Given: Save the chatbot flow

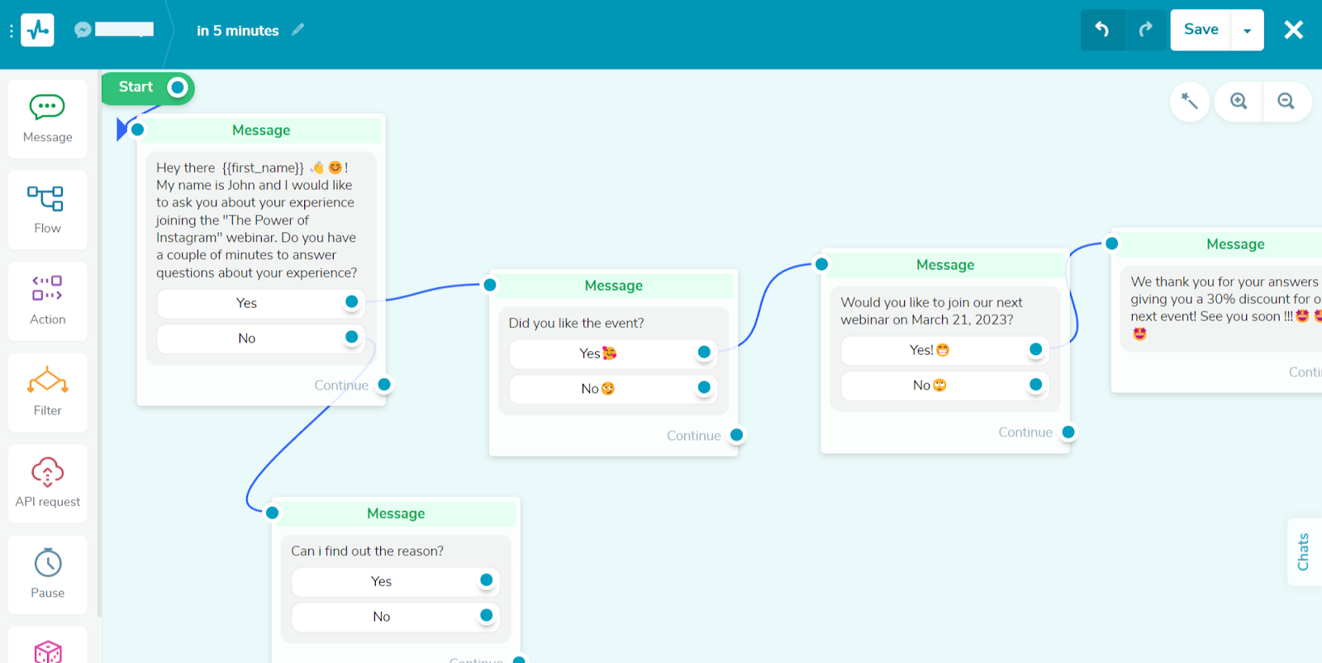Looking at the screenshot, I should (x=1201, y=30).
